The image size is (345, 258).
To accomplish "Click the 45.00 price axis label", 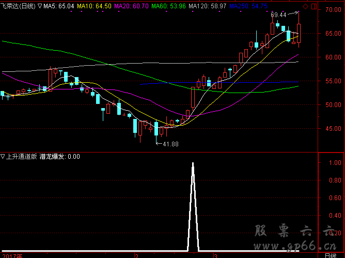I will coord(333,129).
